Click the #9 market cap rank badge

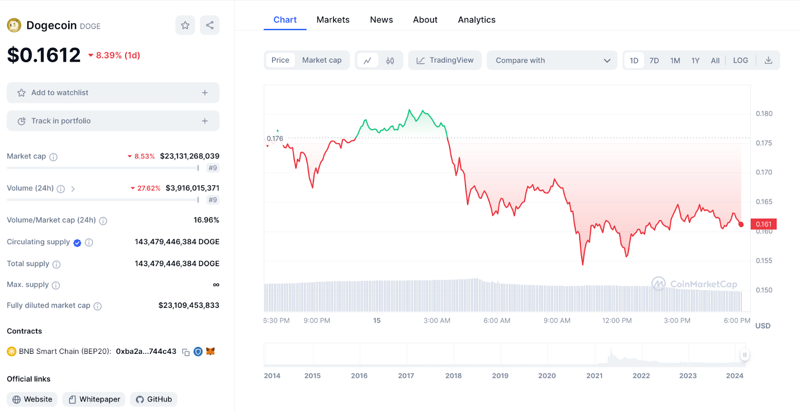click(x=213, y=168)
